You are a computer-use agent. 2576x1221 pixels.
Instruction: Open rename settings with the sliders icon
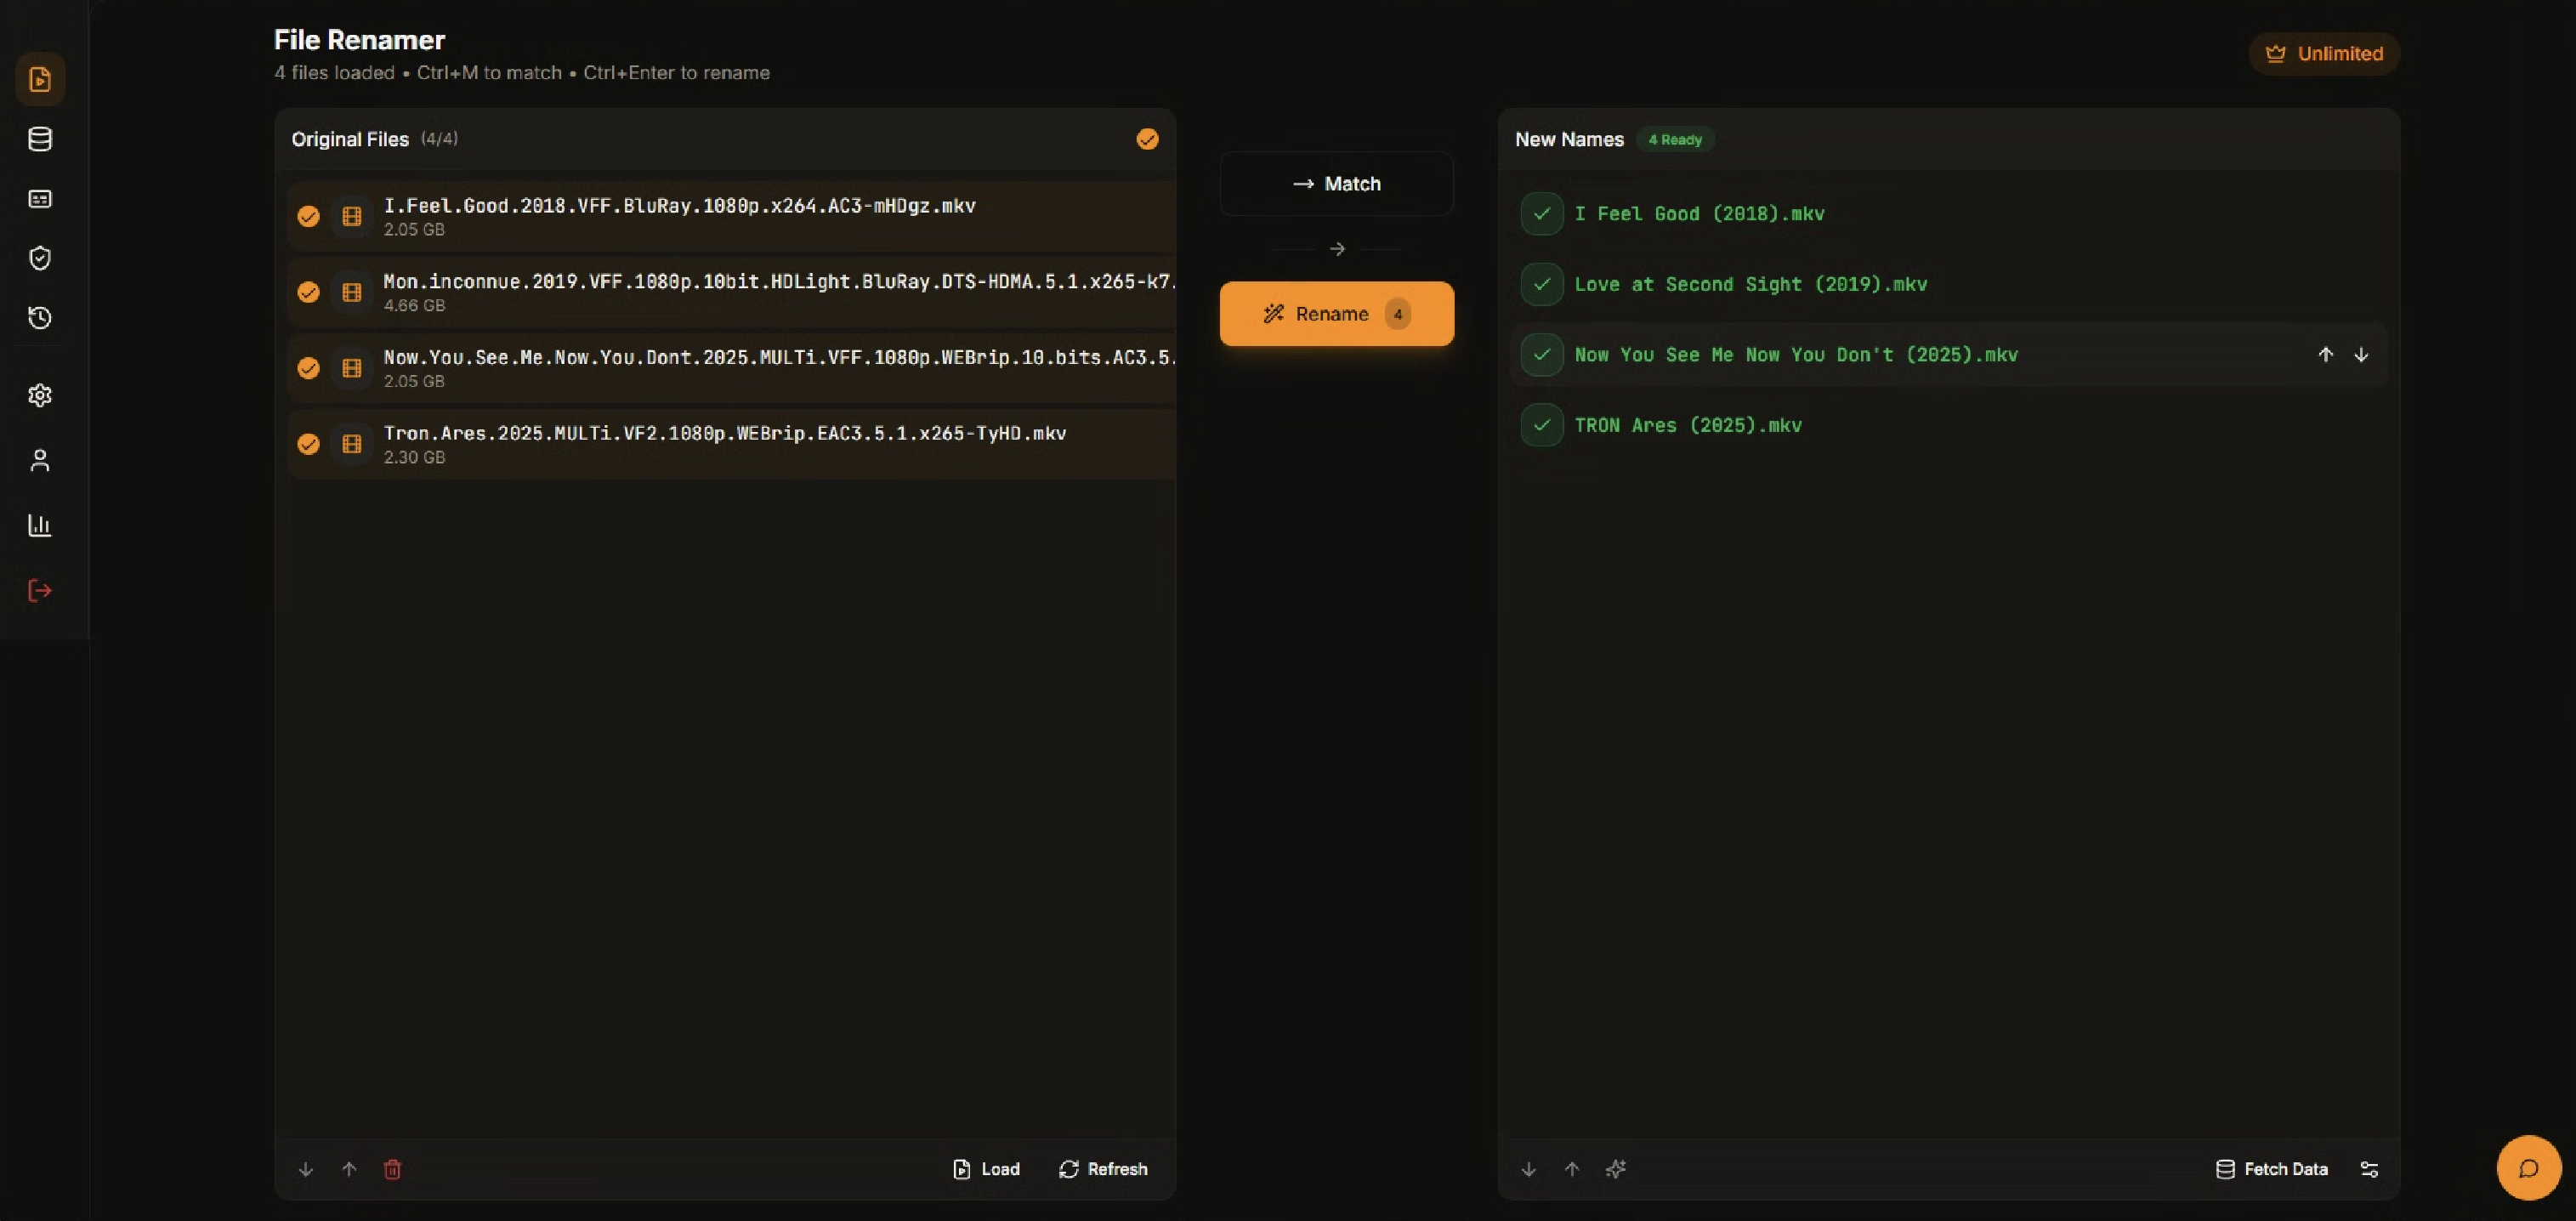(x=2371, y=1169)
